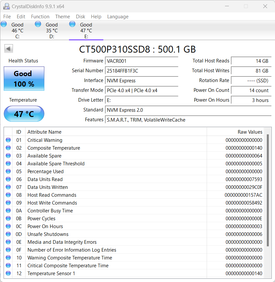275x282 pixels.
Task: Click status orb for Controller Busy Time
Action: coord(8,210)
